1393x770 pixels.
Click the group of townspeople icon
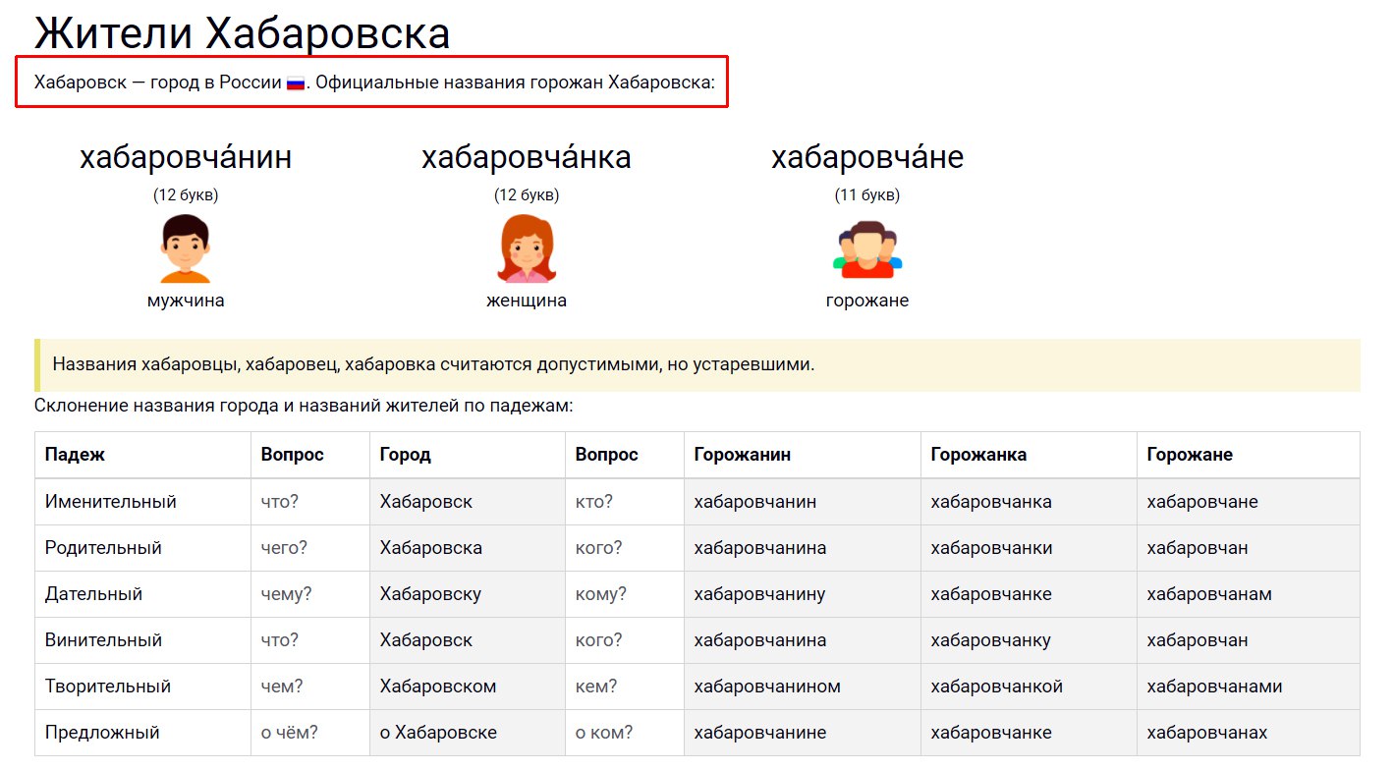pyautogui.click(x=867, y=248)
